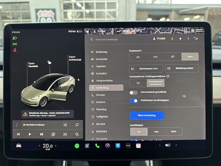Open the Spotify app in the bottom bar

77,146
